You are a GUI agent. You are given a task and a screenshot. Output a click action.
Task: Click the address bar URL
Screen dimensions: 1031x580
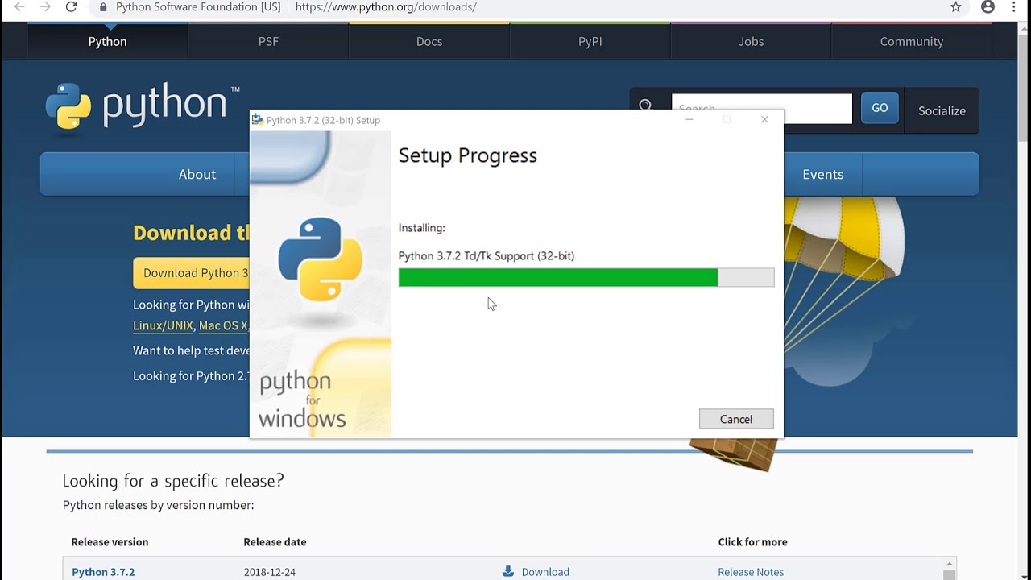click(386, 7)
